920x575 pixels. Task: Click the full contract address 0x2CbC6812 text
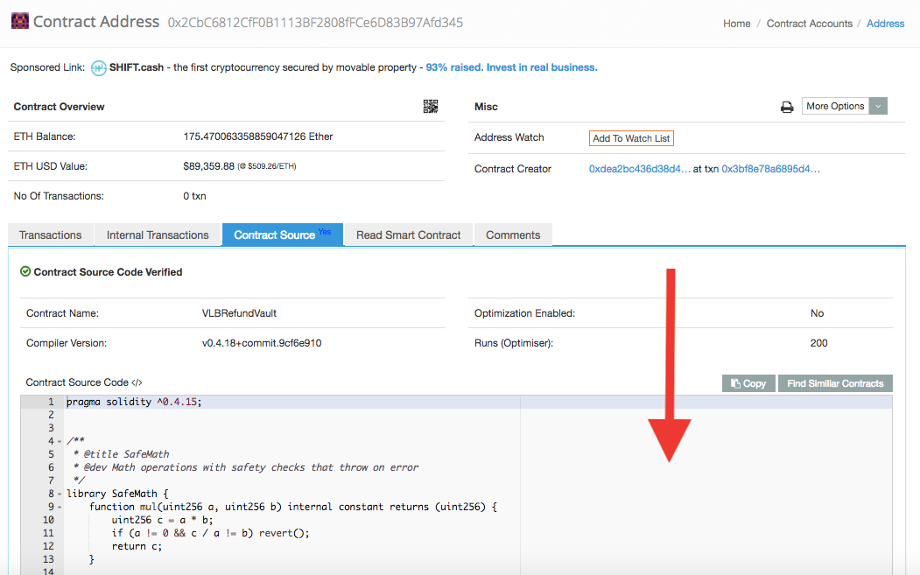tap(316, 22)
